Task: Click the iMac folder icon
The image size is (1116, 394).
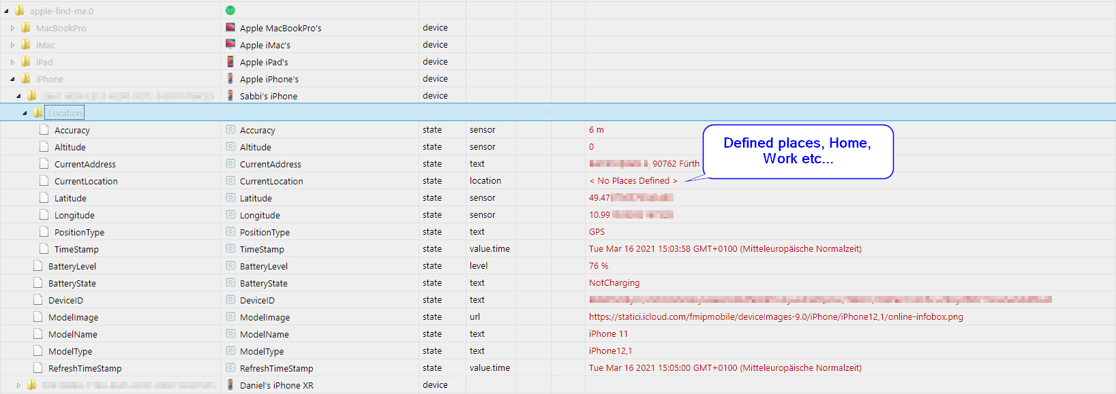Action: point(26,44)
